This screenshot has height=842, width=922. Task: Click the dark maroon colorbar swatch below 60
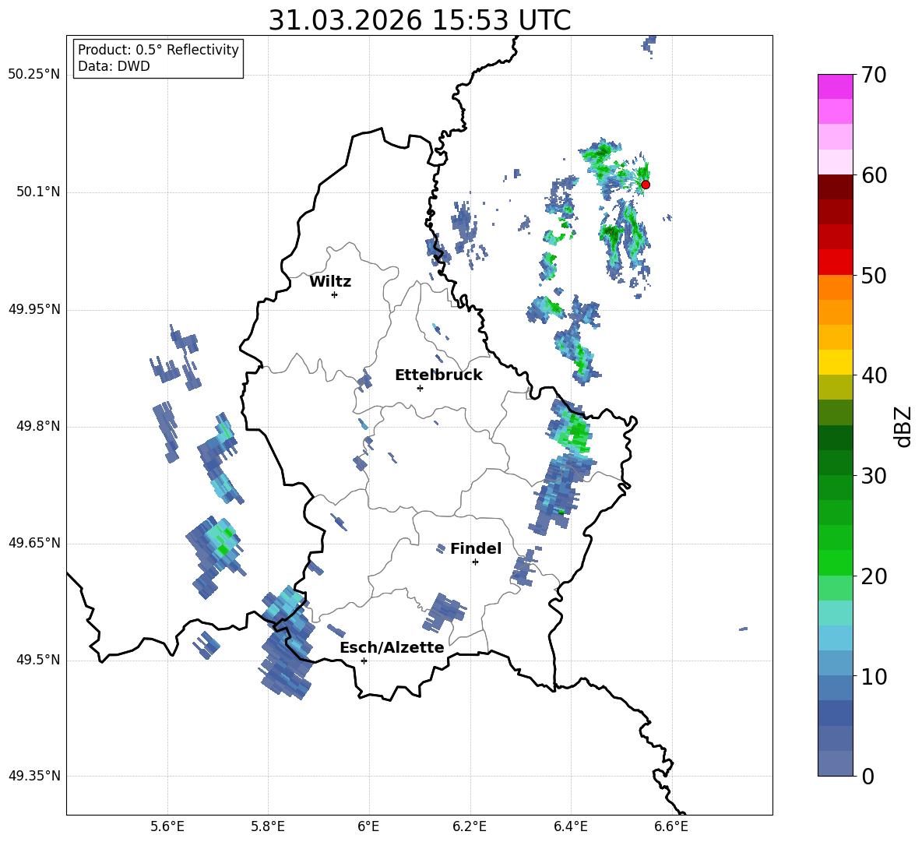[x=835, y=187]
